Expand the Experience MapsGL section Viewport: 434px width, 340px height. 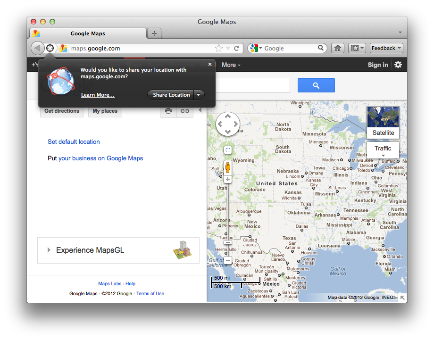pos(49,250)
